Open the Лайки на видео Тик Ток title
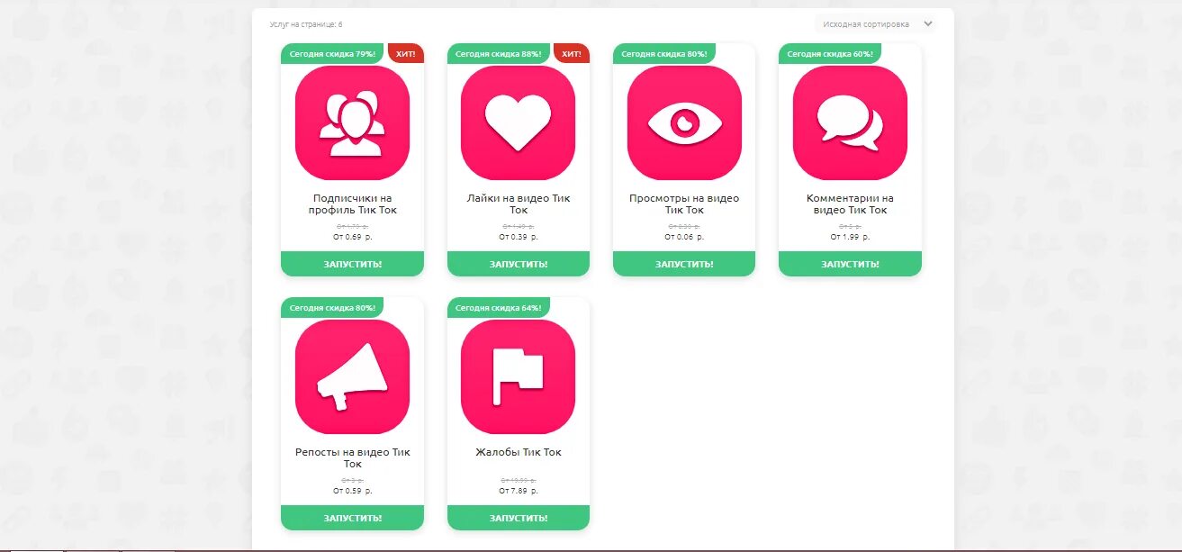 [519, 204]
